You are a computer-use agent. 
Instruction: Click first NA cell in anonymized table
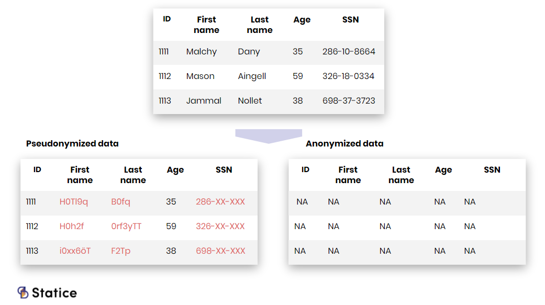[302, 202]
